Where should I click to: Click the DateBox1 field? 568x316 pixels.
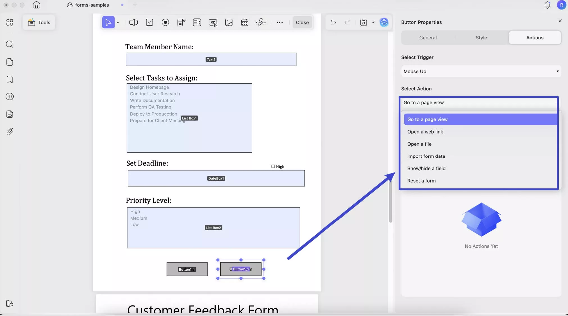(216, 178)
